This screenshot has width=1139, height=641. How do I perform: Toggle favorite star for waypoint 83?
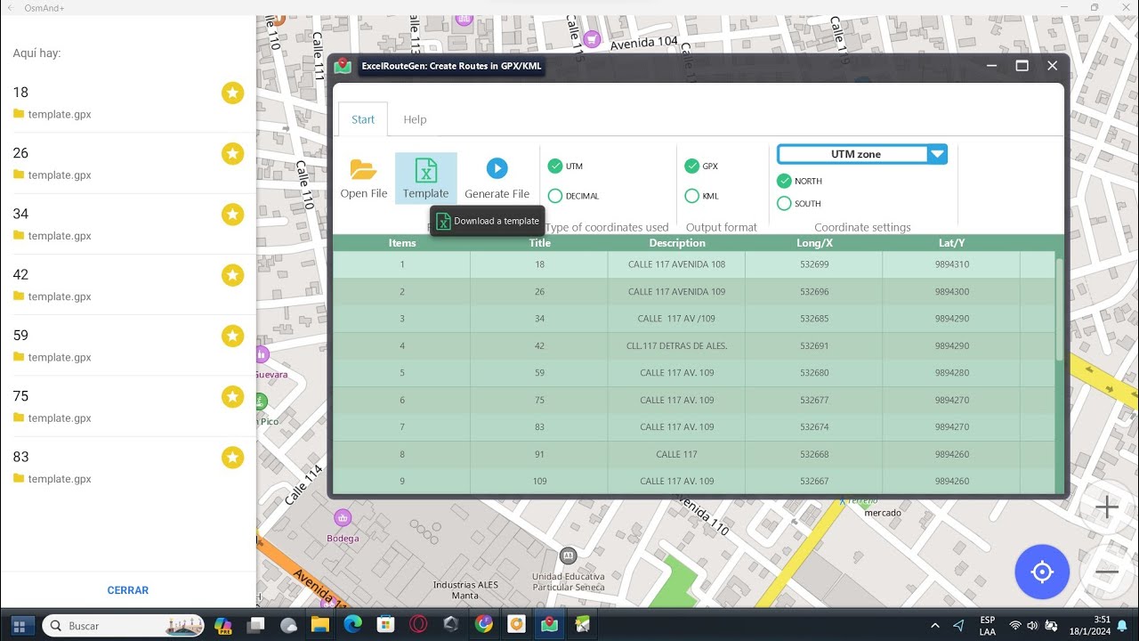(232, 457)
